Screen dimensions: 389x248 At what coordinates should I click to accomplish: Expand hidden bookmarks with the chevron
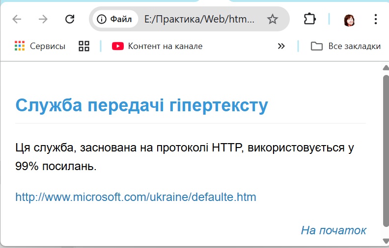281,46
